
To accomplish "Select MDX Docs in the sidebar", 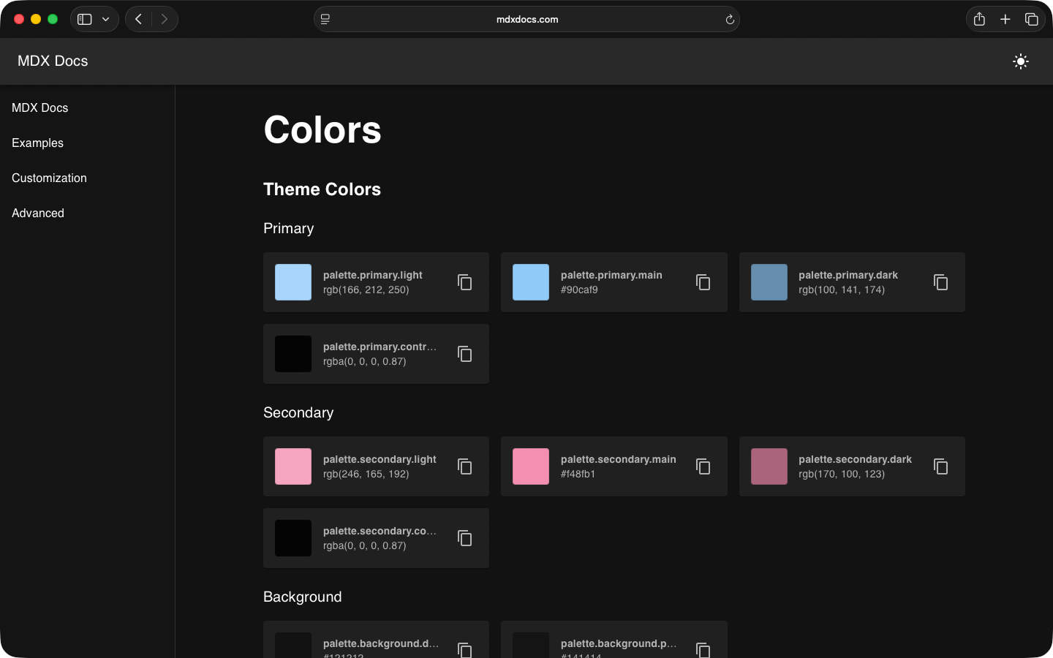I will 39,107.
